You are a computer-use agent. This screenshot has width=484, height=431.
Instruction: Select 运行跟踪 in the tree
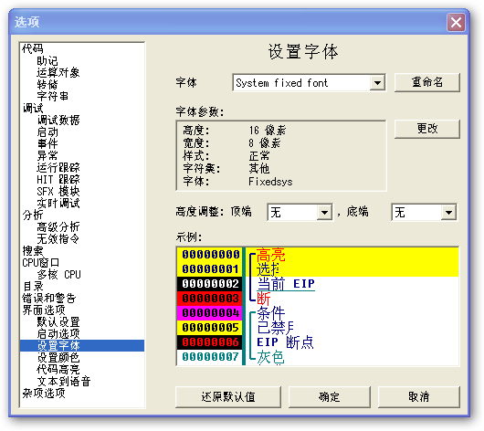58,167
